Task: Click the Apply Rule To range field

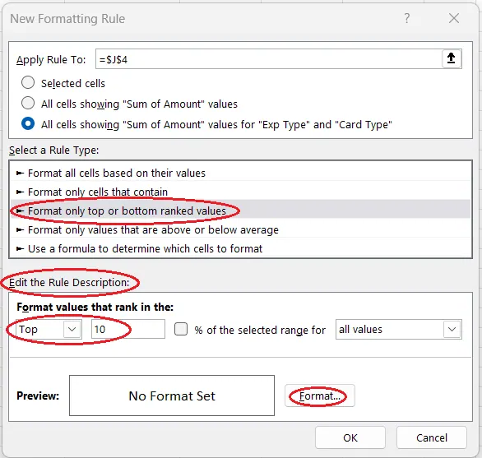Action: coord(269,59)
